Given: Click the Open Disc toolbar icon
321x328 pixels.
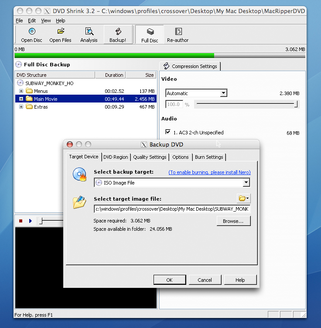Looking at the screenshot, I should pyautogui.click(x=32, y=31).
